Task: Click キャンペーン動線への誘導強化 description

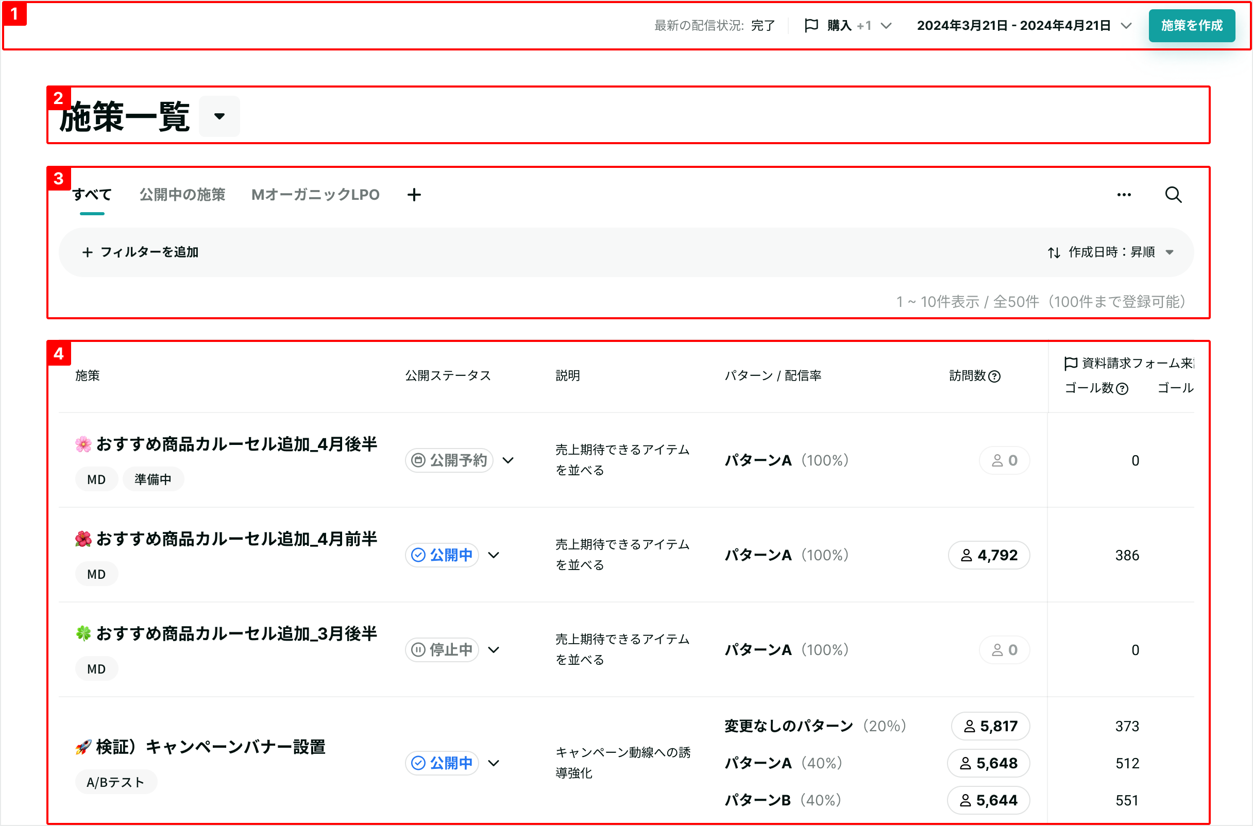Action: [x=622, y=763]
